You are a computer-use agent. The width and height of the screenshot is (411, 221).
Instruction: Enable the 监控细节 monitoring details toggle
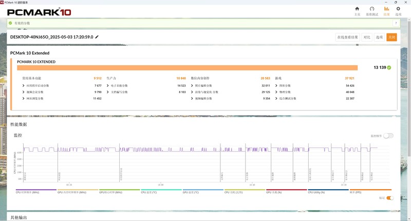coord(388,136)
